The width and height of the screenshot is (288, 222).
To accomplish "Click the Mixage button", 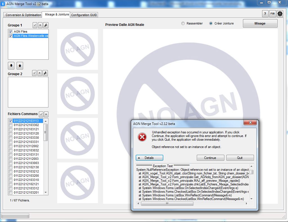I will pos(260,23).
